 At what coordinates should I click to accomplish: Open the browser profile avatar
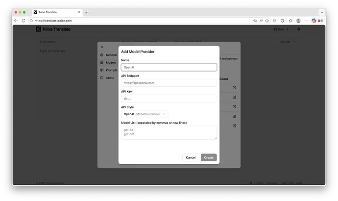298,21
